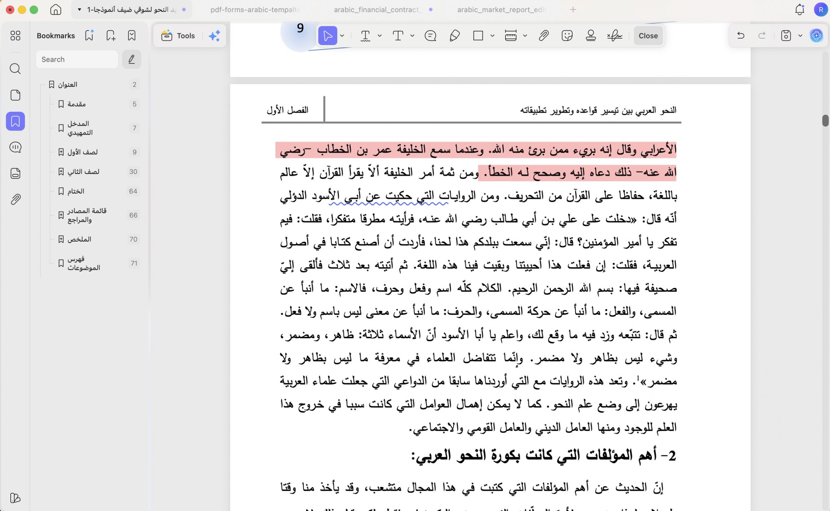Select the underlined text markup tool
This screenshot has height=511, width=830.
point(365,36)
